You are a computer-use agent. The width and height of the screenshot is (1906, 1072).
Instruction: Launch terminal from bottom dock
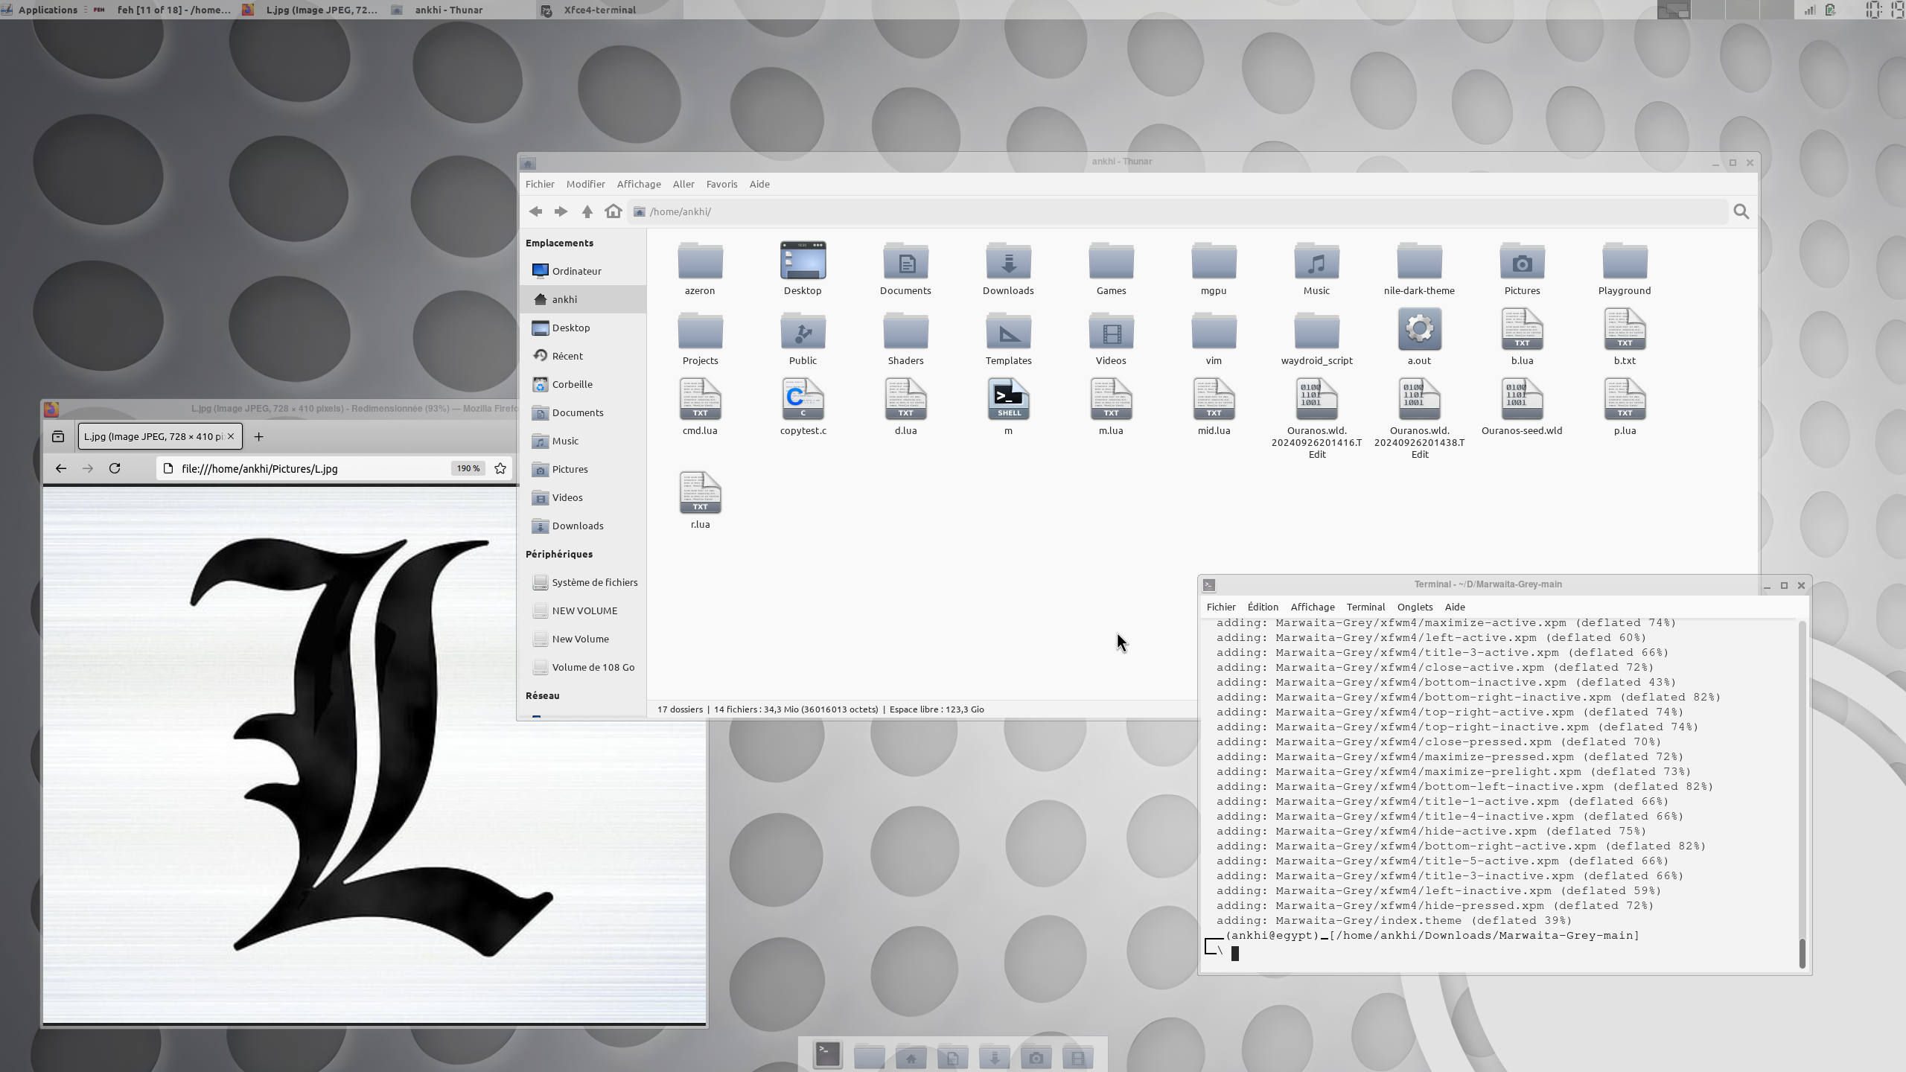[827, 1054]
